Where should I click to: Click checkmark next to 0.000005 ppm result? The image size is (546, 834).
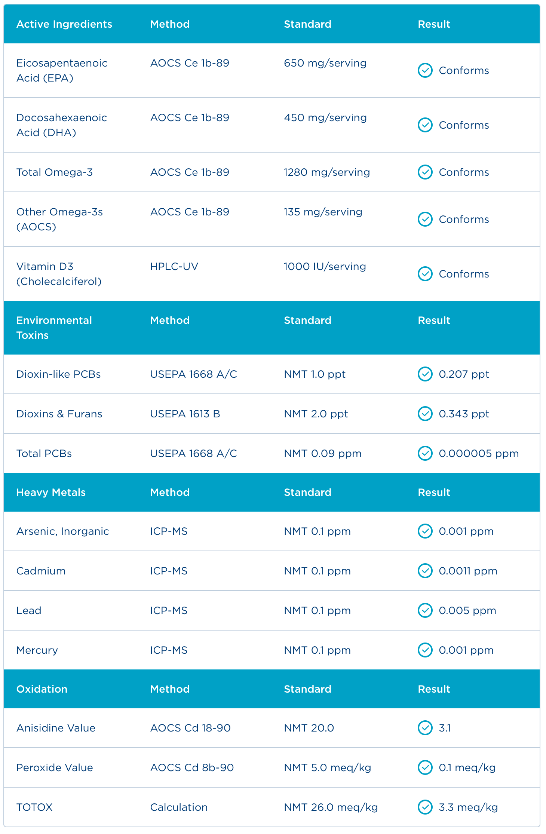(425, 453)
